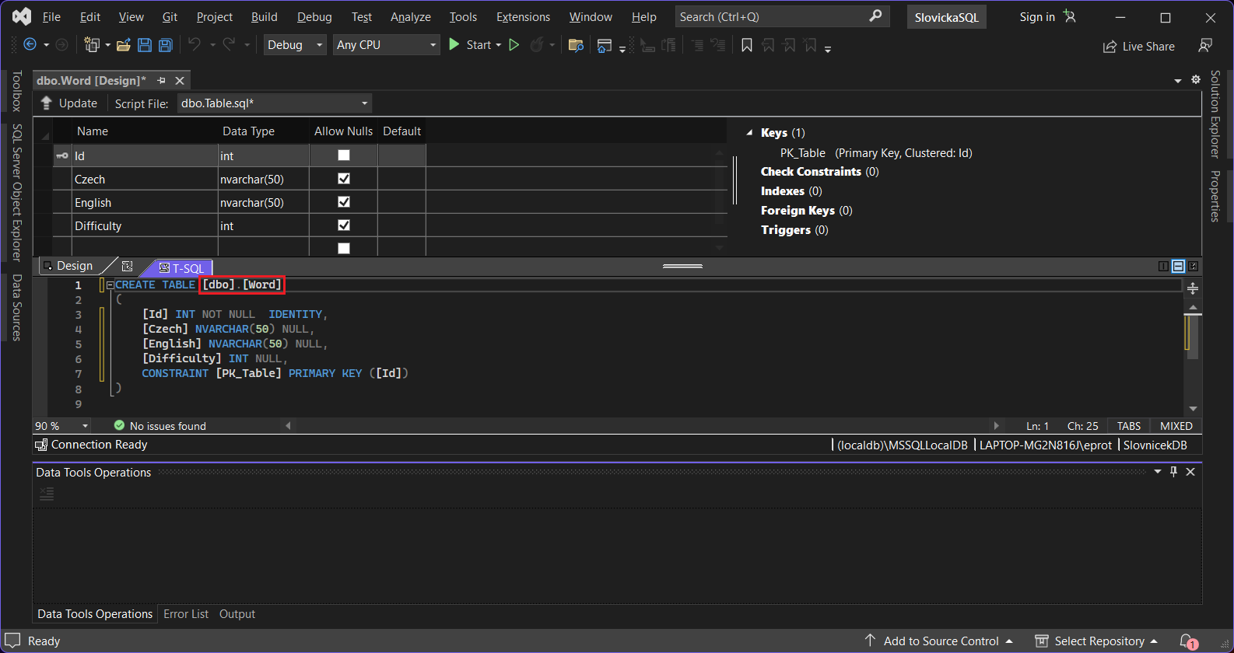
Task: Open the Live Share feature
Action: pyautogui.click(x=1139, y=47)
